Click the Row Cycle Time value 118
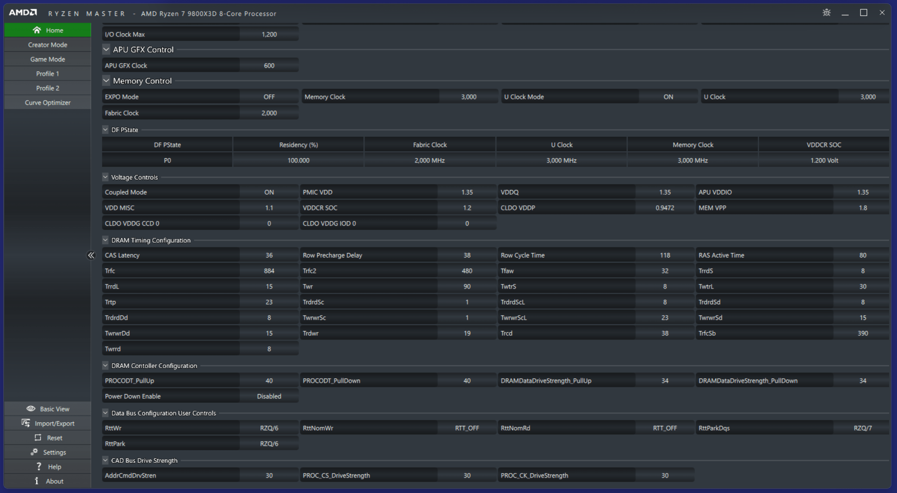Image resolution: width=897 pixels, height=493 pixels. (665, 255)
